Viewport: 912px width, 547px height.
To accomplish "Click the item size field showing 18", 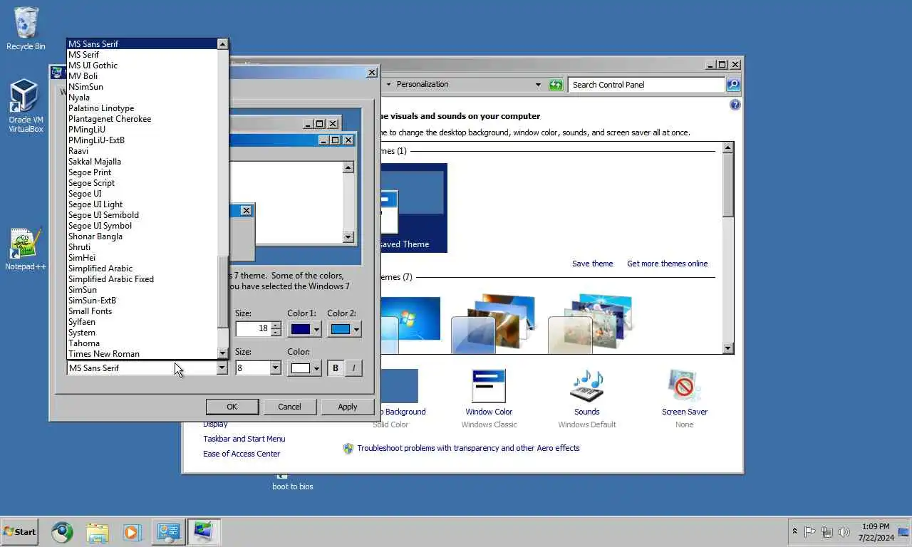I will click(253, 328).
